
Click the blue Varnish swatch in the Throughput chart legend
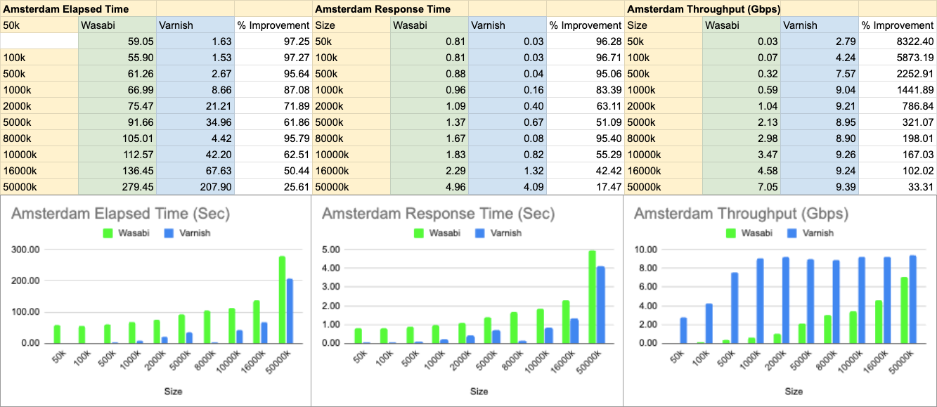tap(791, 233)
